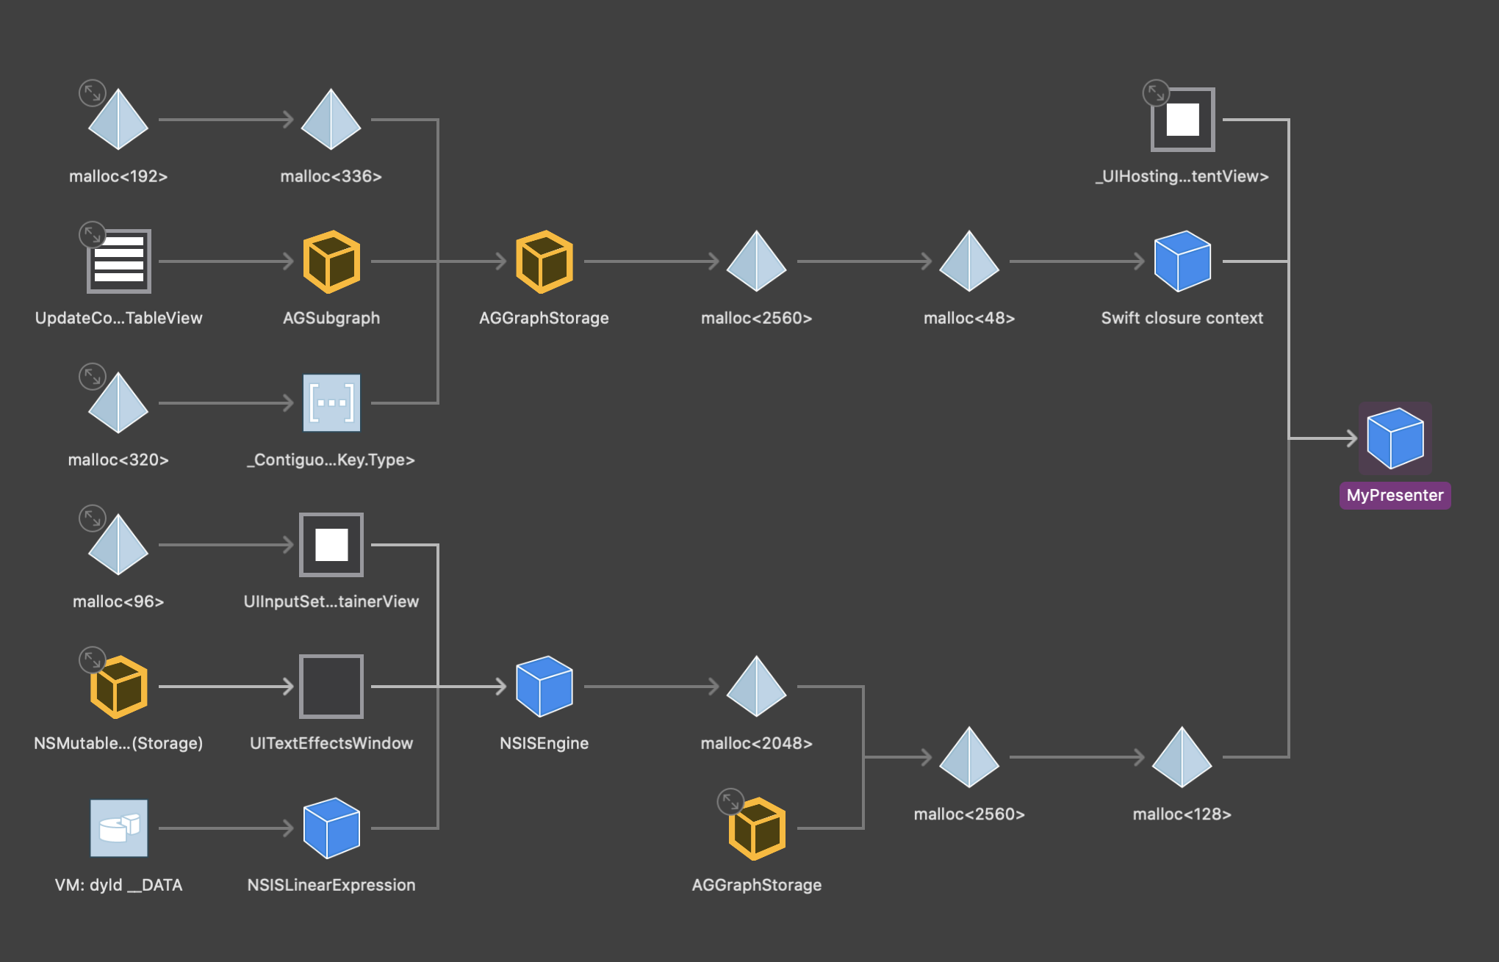Click the malloc<128> pyramid node

pyautogui.click(x=1182, y=757)
